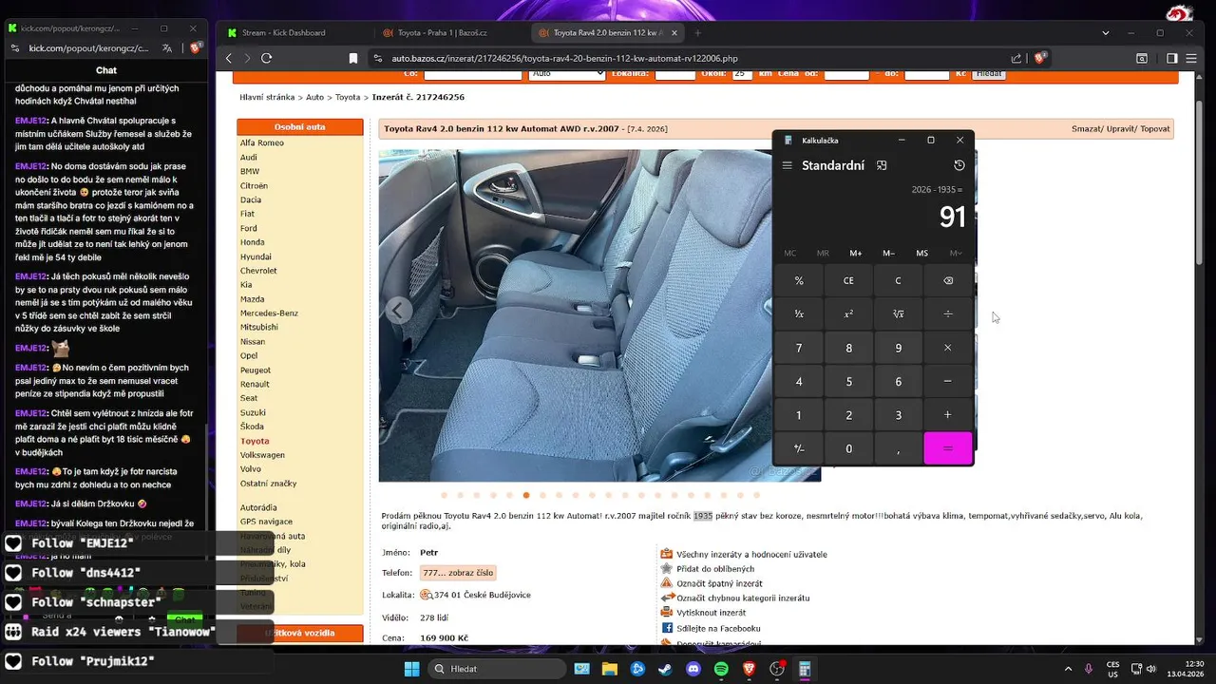1216x684 pixels.
Task: Select Škoda in car brands list
Action: pos(253,427)
